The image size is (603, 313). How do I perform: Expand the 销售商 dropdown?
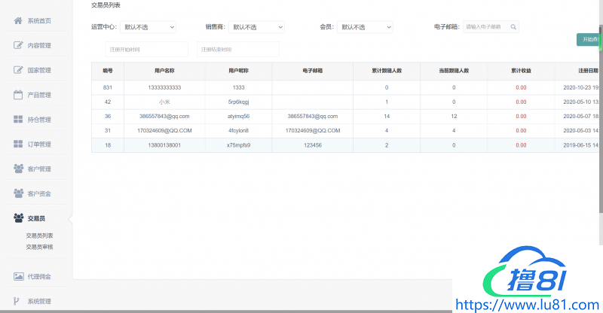[256, 27]
